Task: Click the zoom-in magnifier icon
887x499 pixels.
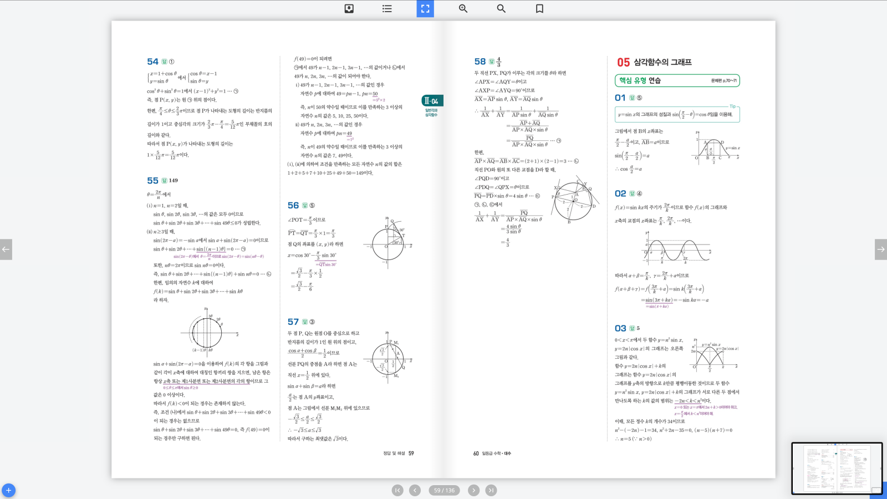Action: tap(463, 9)
